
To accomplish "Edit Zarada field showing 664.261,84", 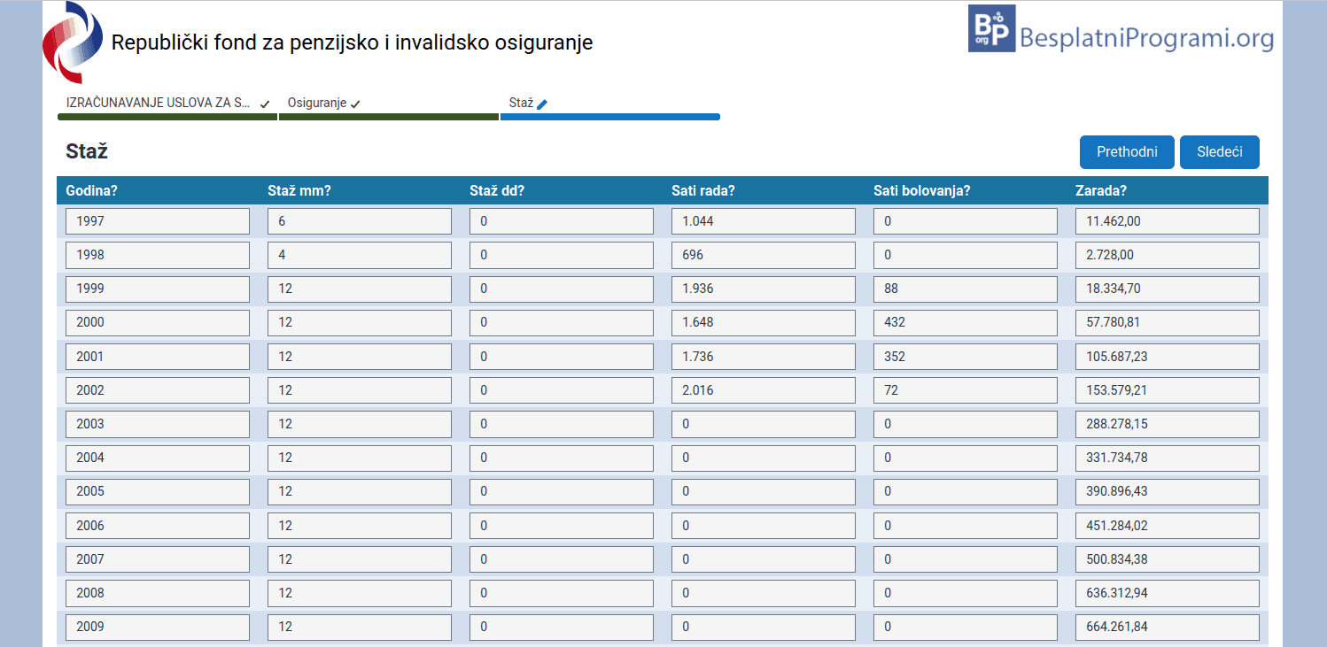I will pos(1168,627).
